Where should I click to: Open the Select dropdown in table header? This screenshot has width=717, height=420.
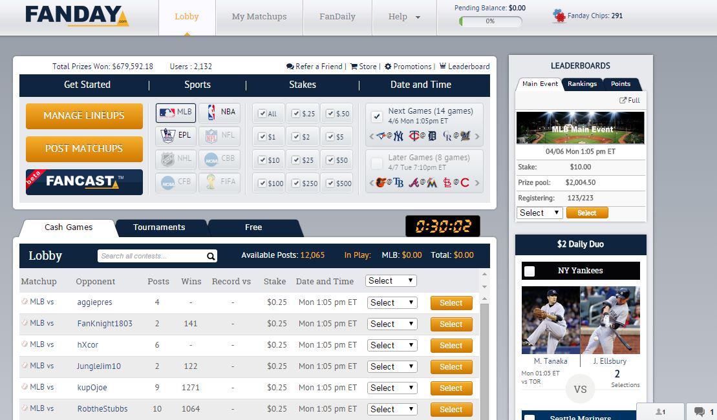391,280
